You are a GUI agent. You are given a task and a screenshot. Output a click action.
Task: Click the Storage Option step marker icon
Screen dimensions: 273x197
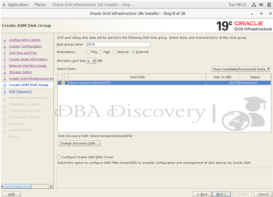coord(5,73)
